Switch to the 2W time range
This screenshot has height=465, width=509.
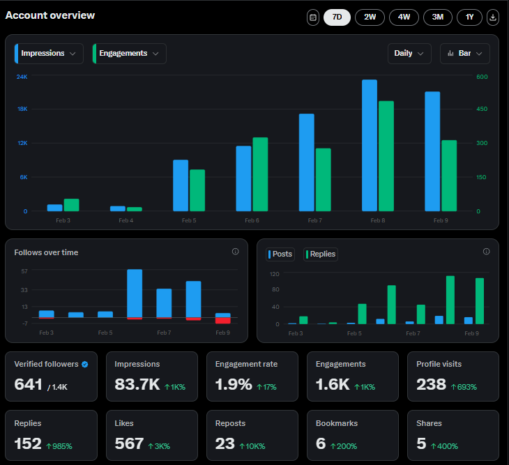370,17
